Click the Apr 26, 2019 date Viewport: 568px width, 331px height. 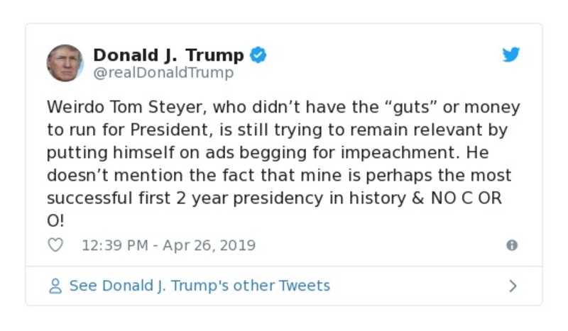(x=209, y=245)
